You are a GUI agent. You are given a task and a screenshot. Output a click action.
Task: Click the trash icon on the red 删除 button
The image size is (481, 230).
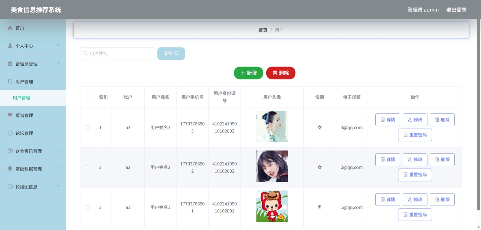coord(275,73)
